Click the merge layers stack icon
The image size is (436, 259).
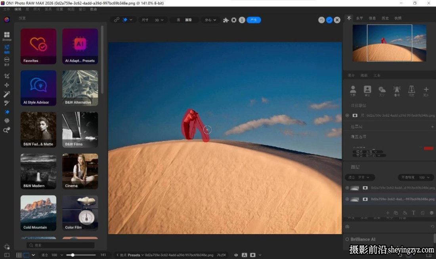[x=432, y=213]
